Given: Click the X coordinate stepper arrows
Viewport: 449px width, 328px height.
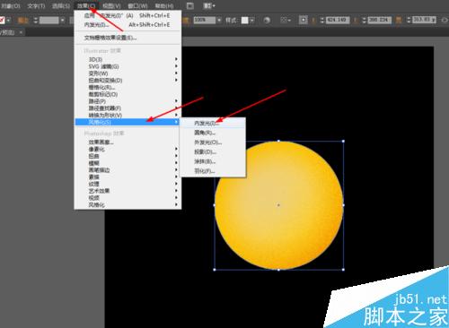Looking at the screenshot, I should [322, 21].
